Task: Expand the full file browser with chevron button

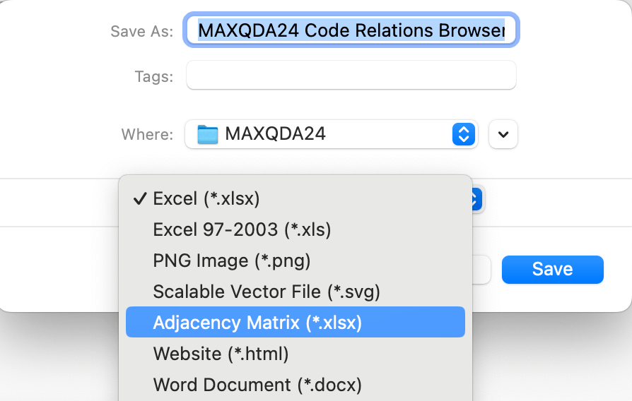Action: click(503, 134)
